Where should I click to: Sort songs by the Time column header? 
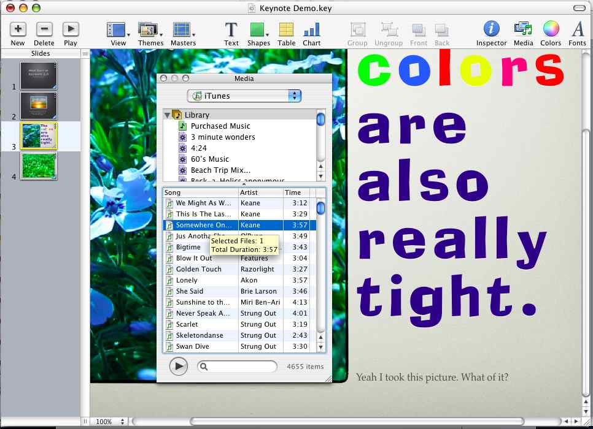[297, 192]
